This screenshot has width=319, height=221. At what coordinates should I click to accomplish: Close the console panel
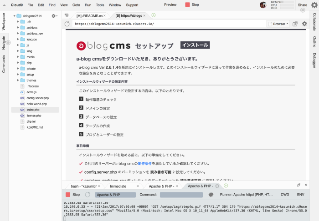(306, 185)
